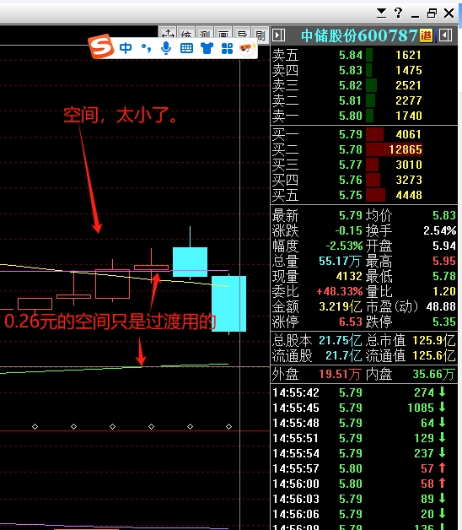The height and width of the screenshot is (530, 462).
Task: Toggle Chinese/English mode with 中 button
Action: tap(126, 48)
